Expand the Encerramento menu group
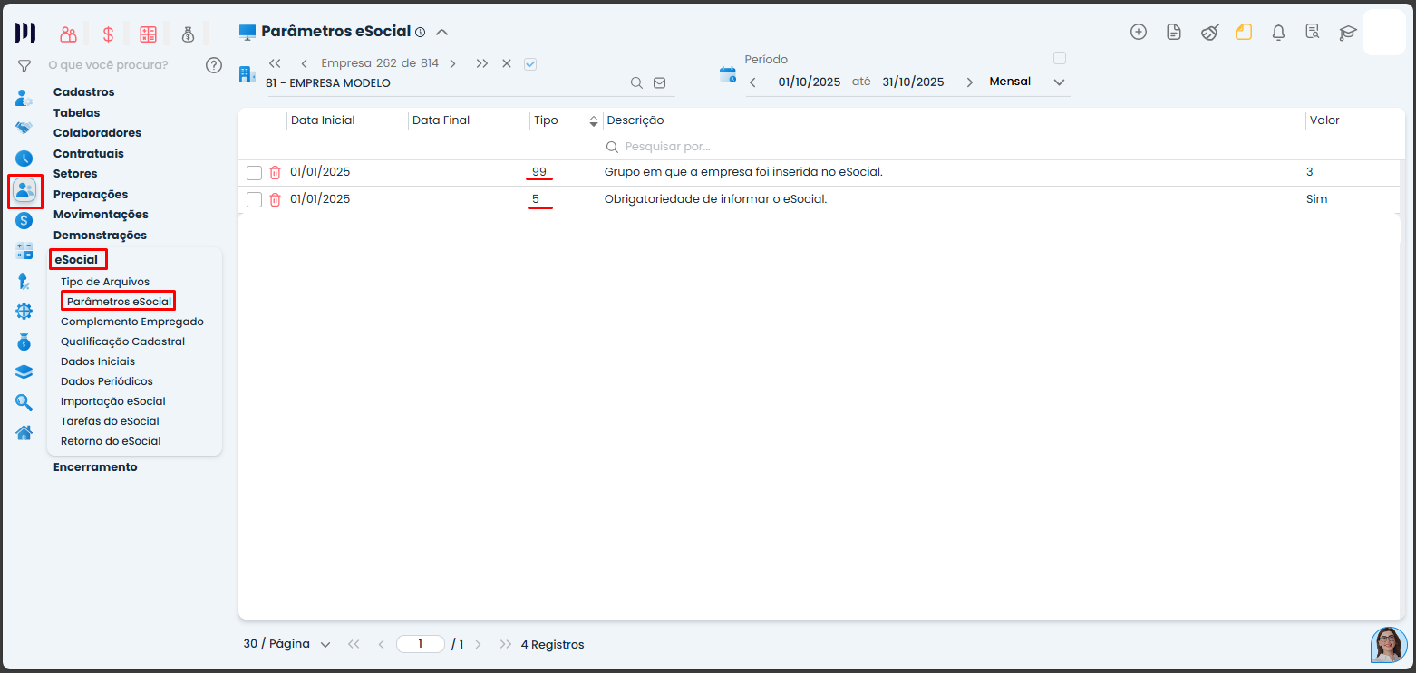1416x673 pixels. point(95,467)
